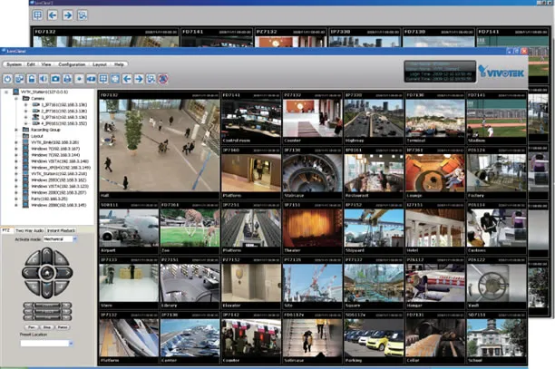Move camera up-right with the PTZ diagonal arrow
This screenshot has height=369, width=555.
pyautogui.click(x=62, y=258)
